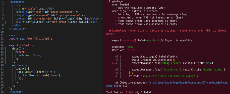Click the red failure heading starting with ● LoginPage
This screenshot has height=94, width=230.
(x=166, y=32)
